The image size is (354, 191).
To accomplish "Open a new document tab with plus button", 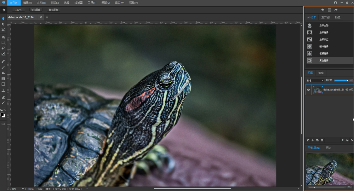I will pos(47,17).
